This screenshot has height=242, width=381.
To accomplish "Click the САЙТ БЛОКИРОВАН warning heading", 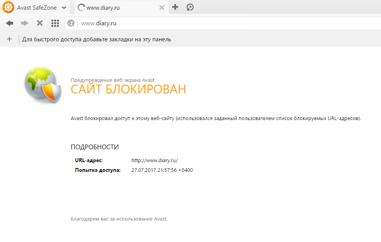I will click(128, 89).
